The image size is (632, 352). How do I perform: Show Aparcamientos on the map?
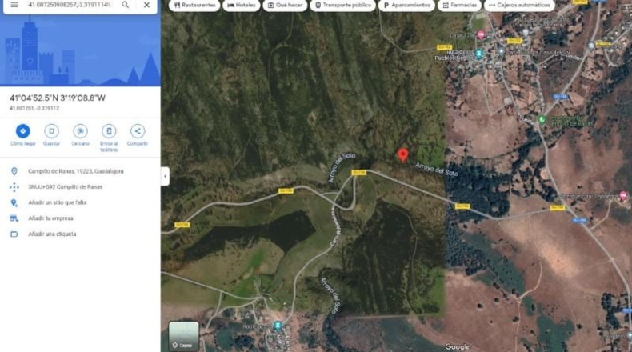(x=406, y=6)
